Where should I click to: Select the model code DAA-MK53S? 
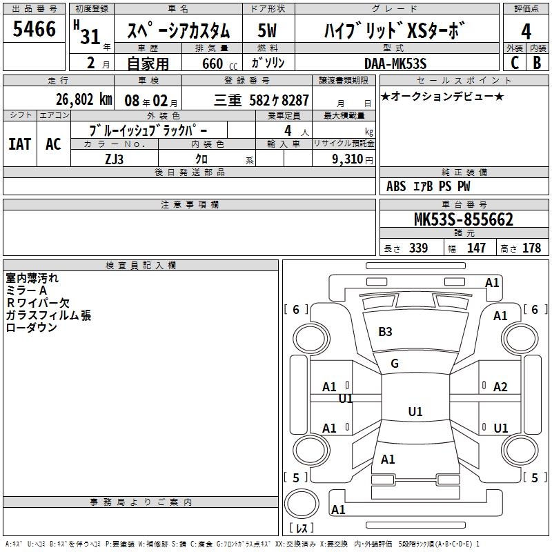(x=395, y=63)
